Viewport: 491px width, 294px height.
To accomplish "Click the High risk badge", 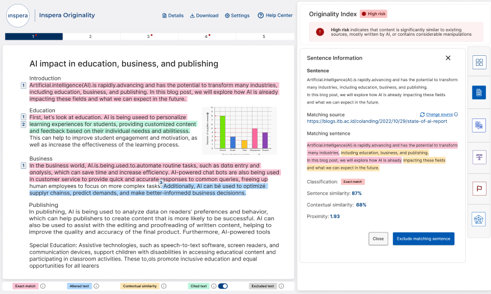I will point(373,14).
